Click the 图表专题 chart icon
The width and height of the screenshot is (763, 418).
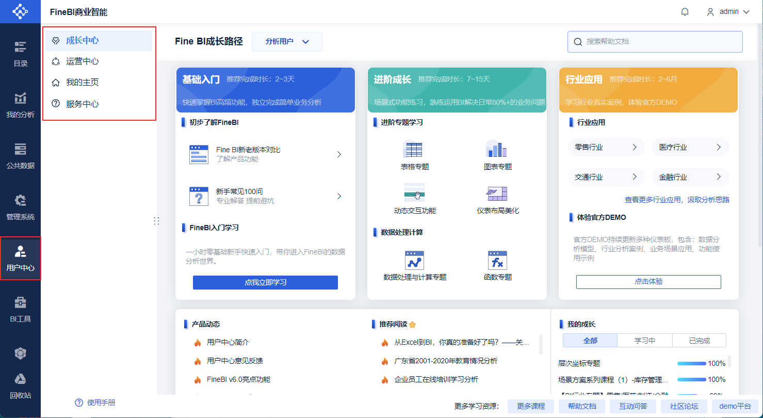497,149
